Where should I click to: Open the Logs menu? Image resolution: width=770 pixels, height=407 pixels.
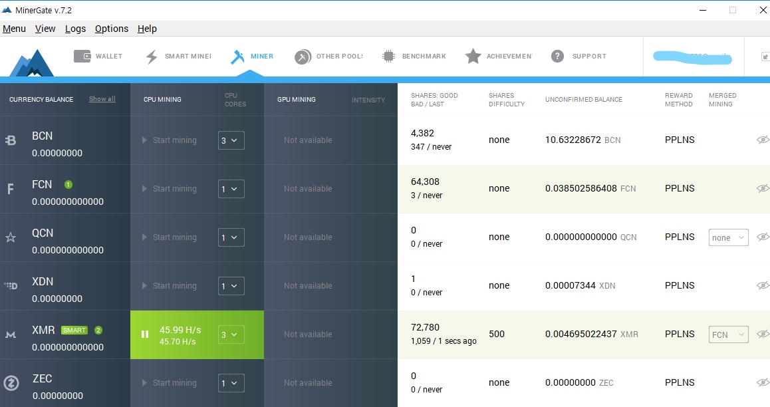[x=76, y=29]
